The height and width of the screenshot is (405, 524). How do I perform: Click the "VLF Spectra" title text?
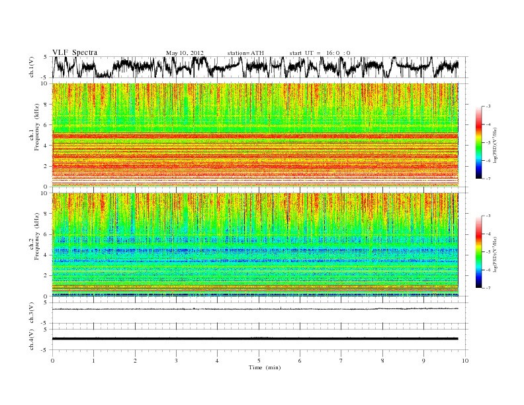click(75, 52)
